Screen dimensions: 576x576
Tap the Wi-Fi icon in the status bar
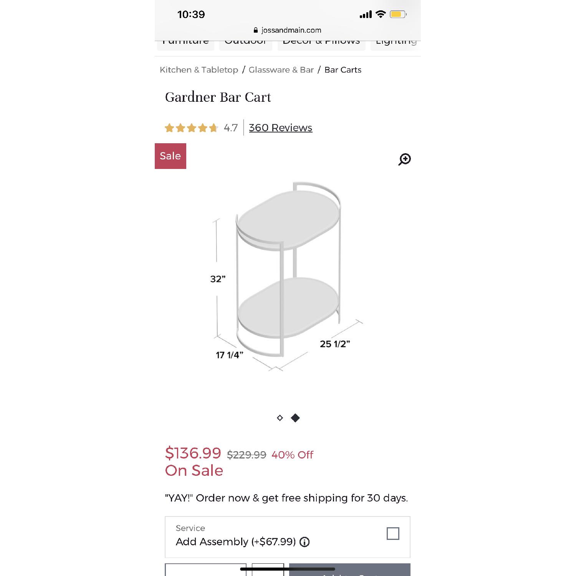pyautogui.click(x=380, y=14)
